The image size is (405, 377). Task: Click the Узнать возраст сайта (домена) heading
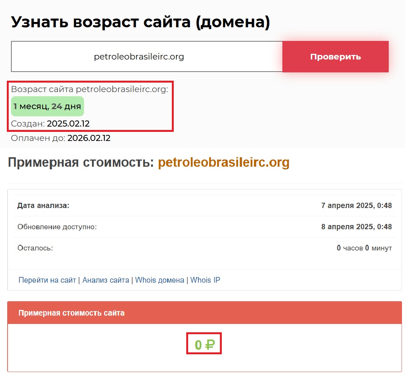140,22
